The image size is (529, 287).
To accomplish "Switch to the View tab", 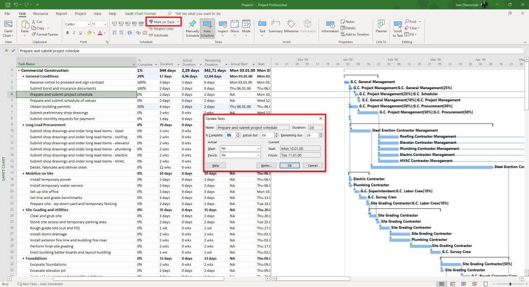I will pyautogui.click(x=97, y=14).
